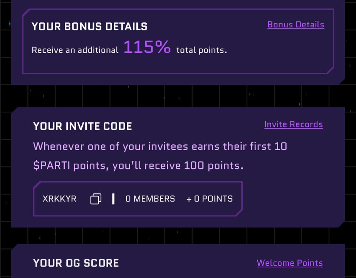Click the white vertical divider beside copy icon
356x278 pixels.
[x=113, y=199]
